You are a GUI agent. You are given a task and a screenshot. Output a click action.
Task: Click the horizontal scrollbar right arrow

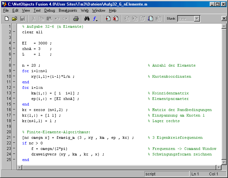219,167
